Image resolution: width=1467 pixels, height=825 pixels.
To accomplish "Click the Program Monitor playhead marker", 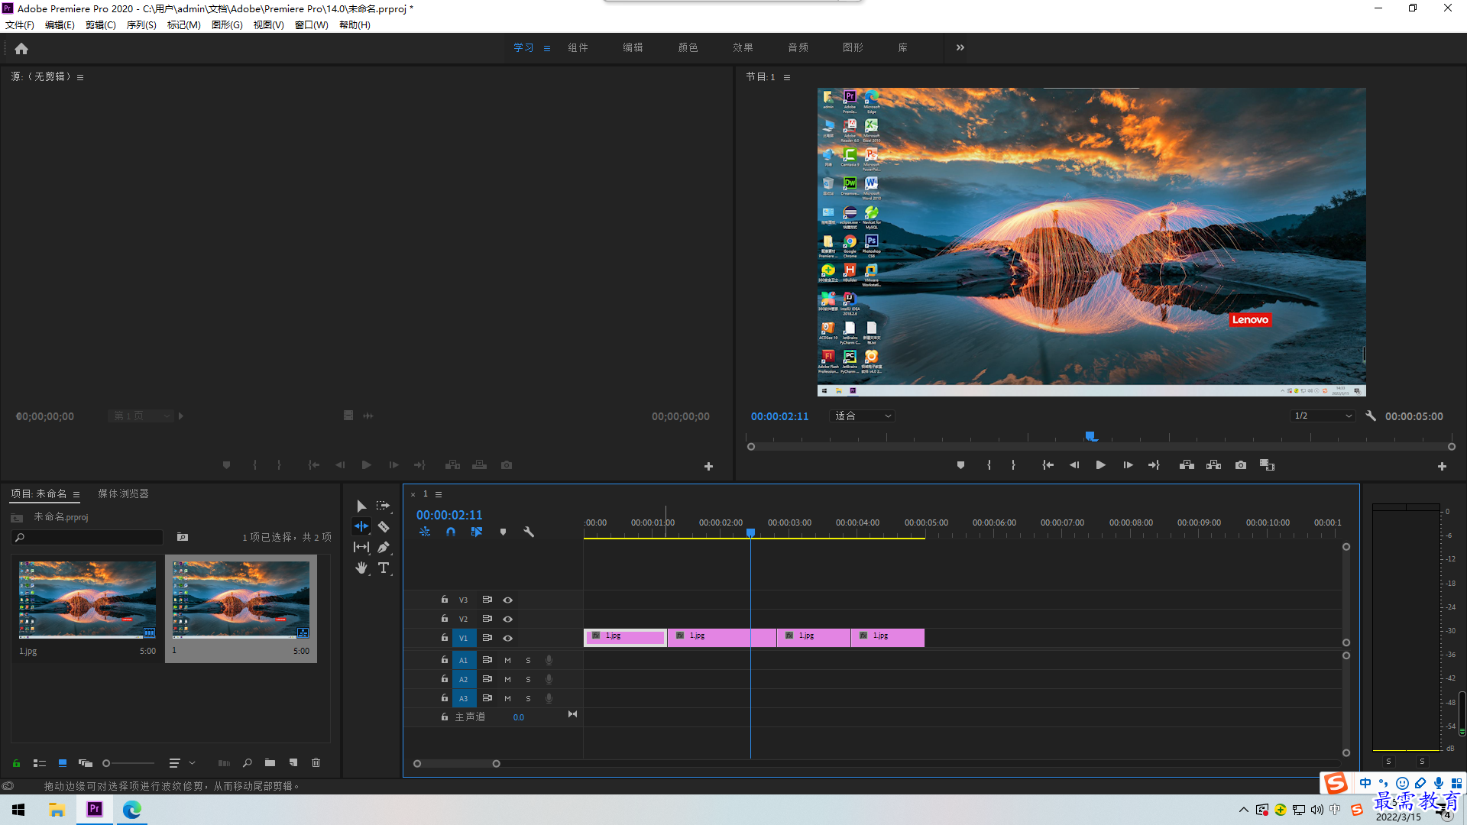I will pyautogui.click(x=1091, y=436).
